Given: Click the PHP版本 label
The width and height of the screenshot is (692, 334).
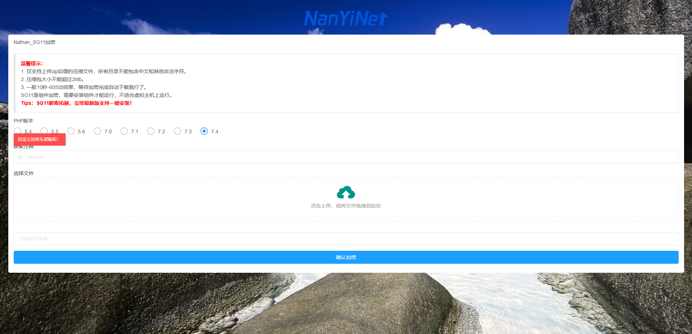Looking at the screenshot, I should click(x=23, y=121).
